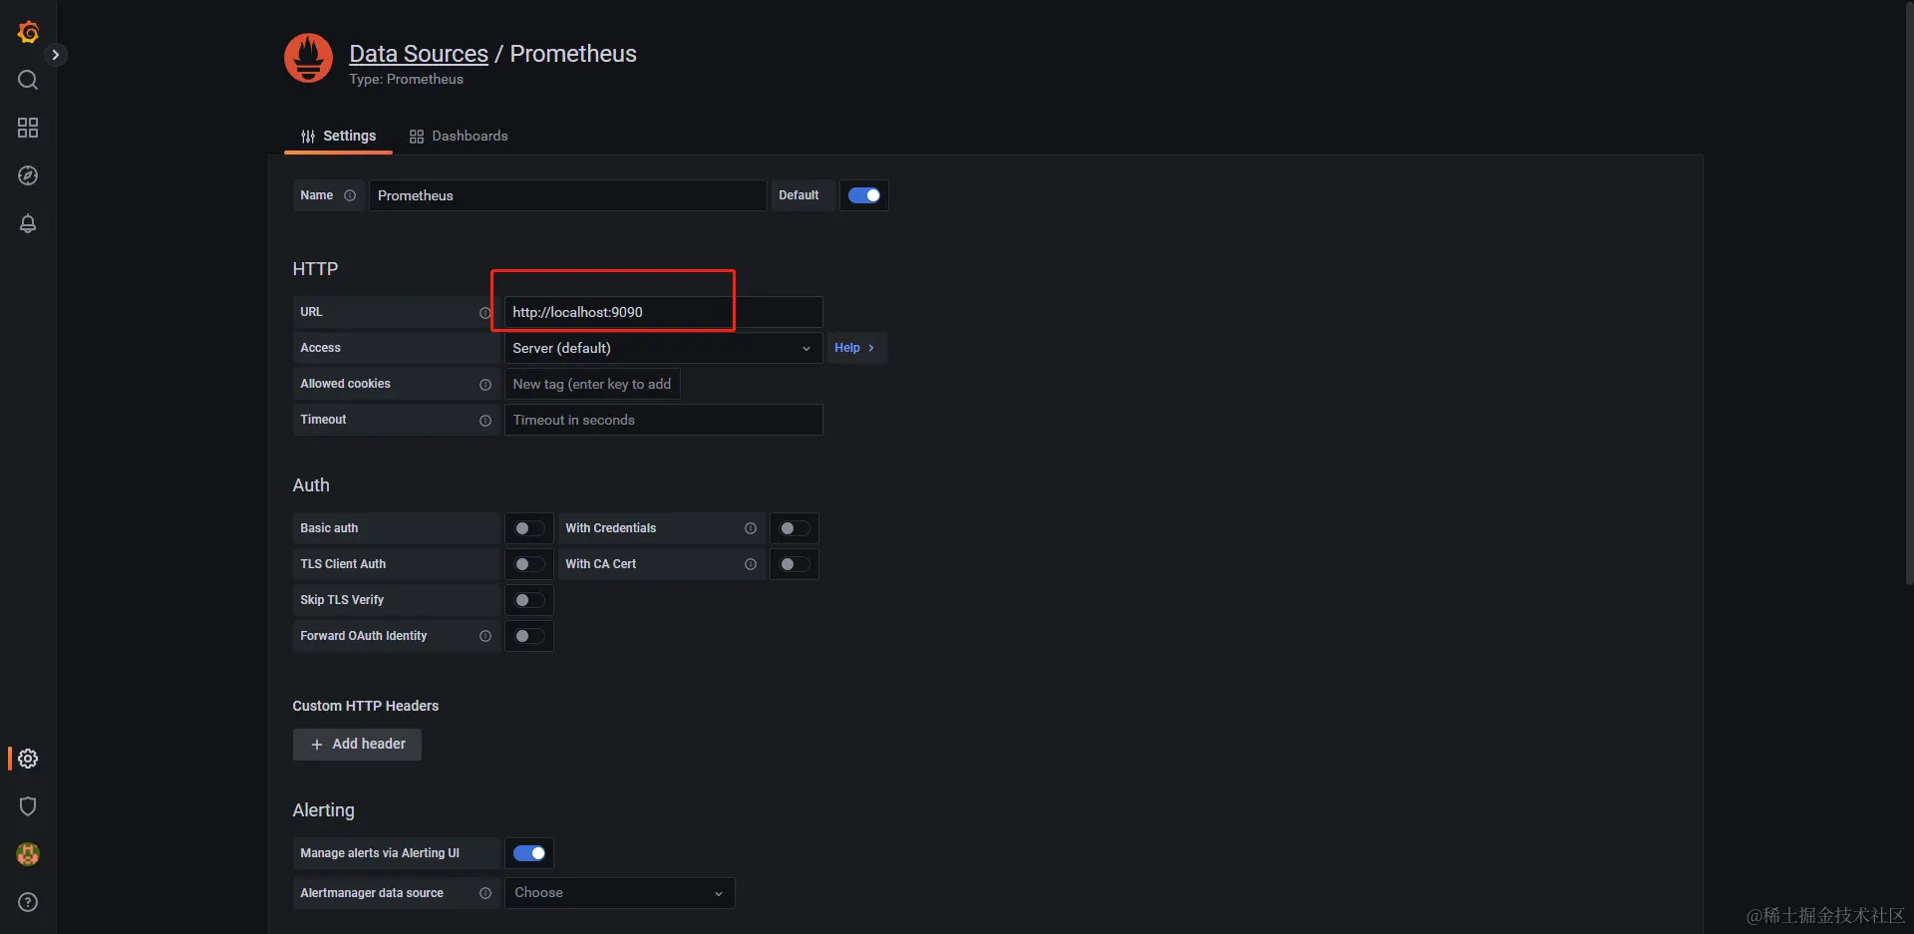The height and width of the screenshot is (934, 1914).
Task: Open the Alerting bell icon
Action: pos(28,223)
